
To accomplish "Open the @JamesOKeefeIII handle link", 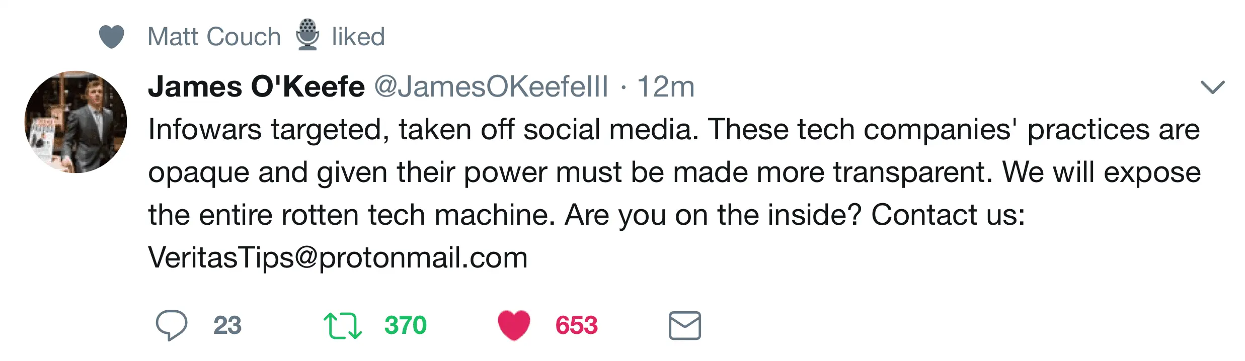I will click(x=491, y=86).
